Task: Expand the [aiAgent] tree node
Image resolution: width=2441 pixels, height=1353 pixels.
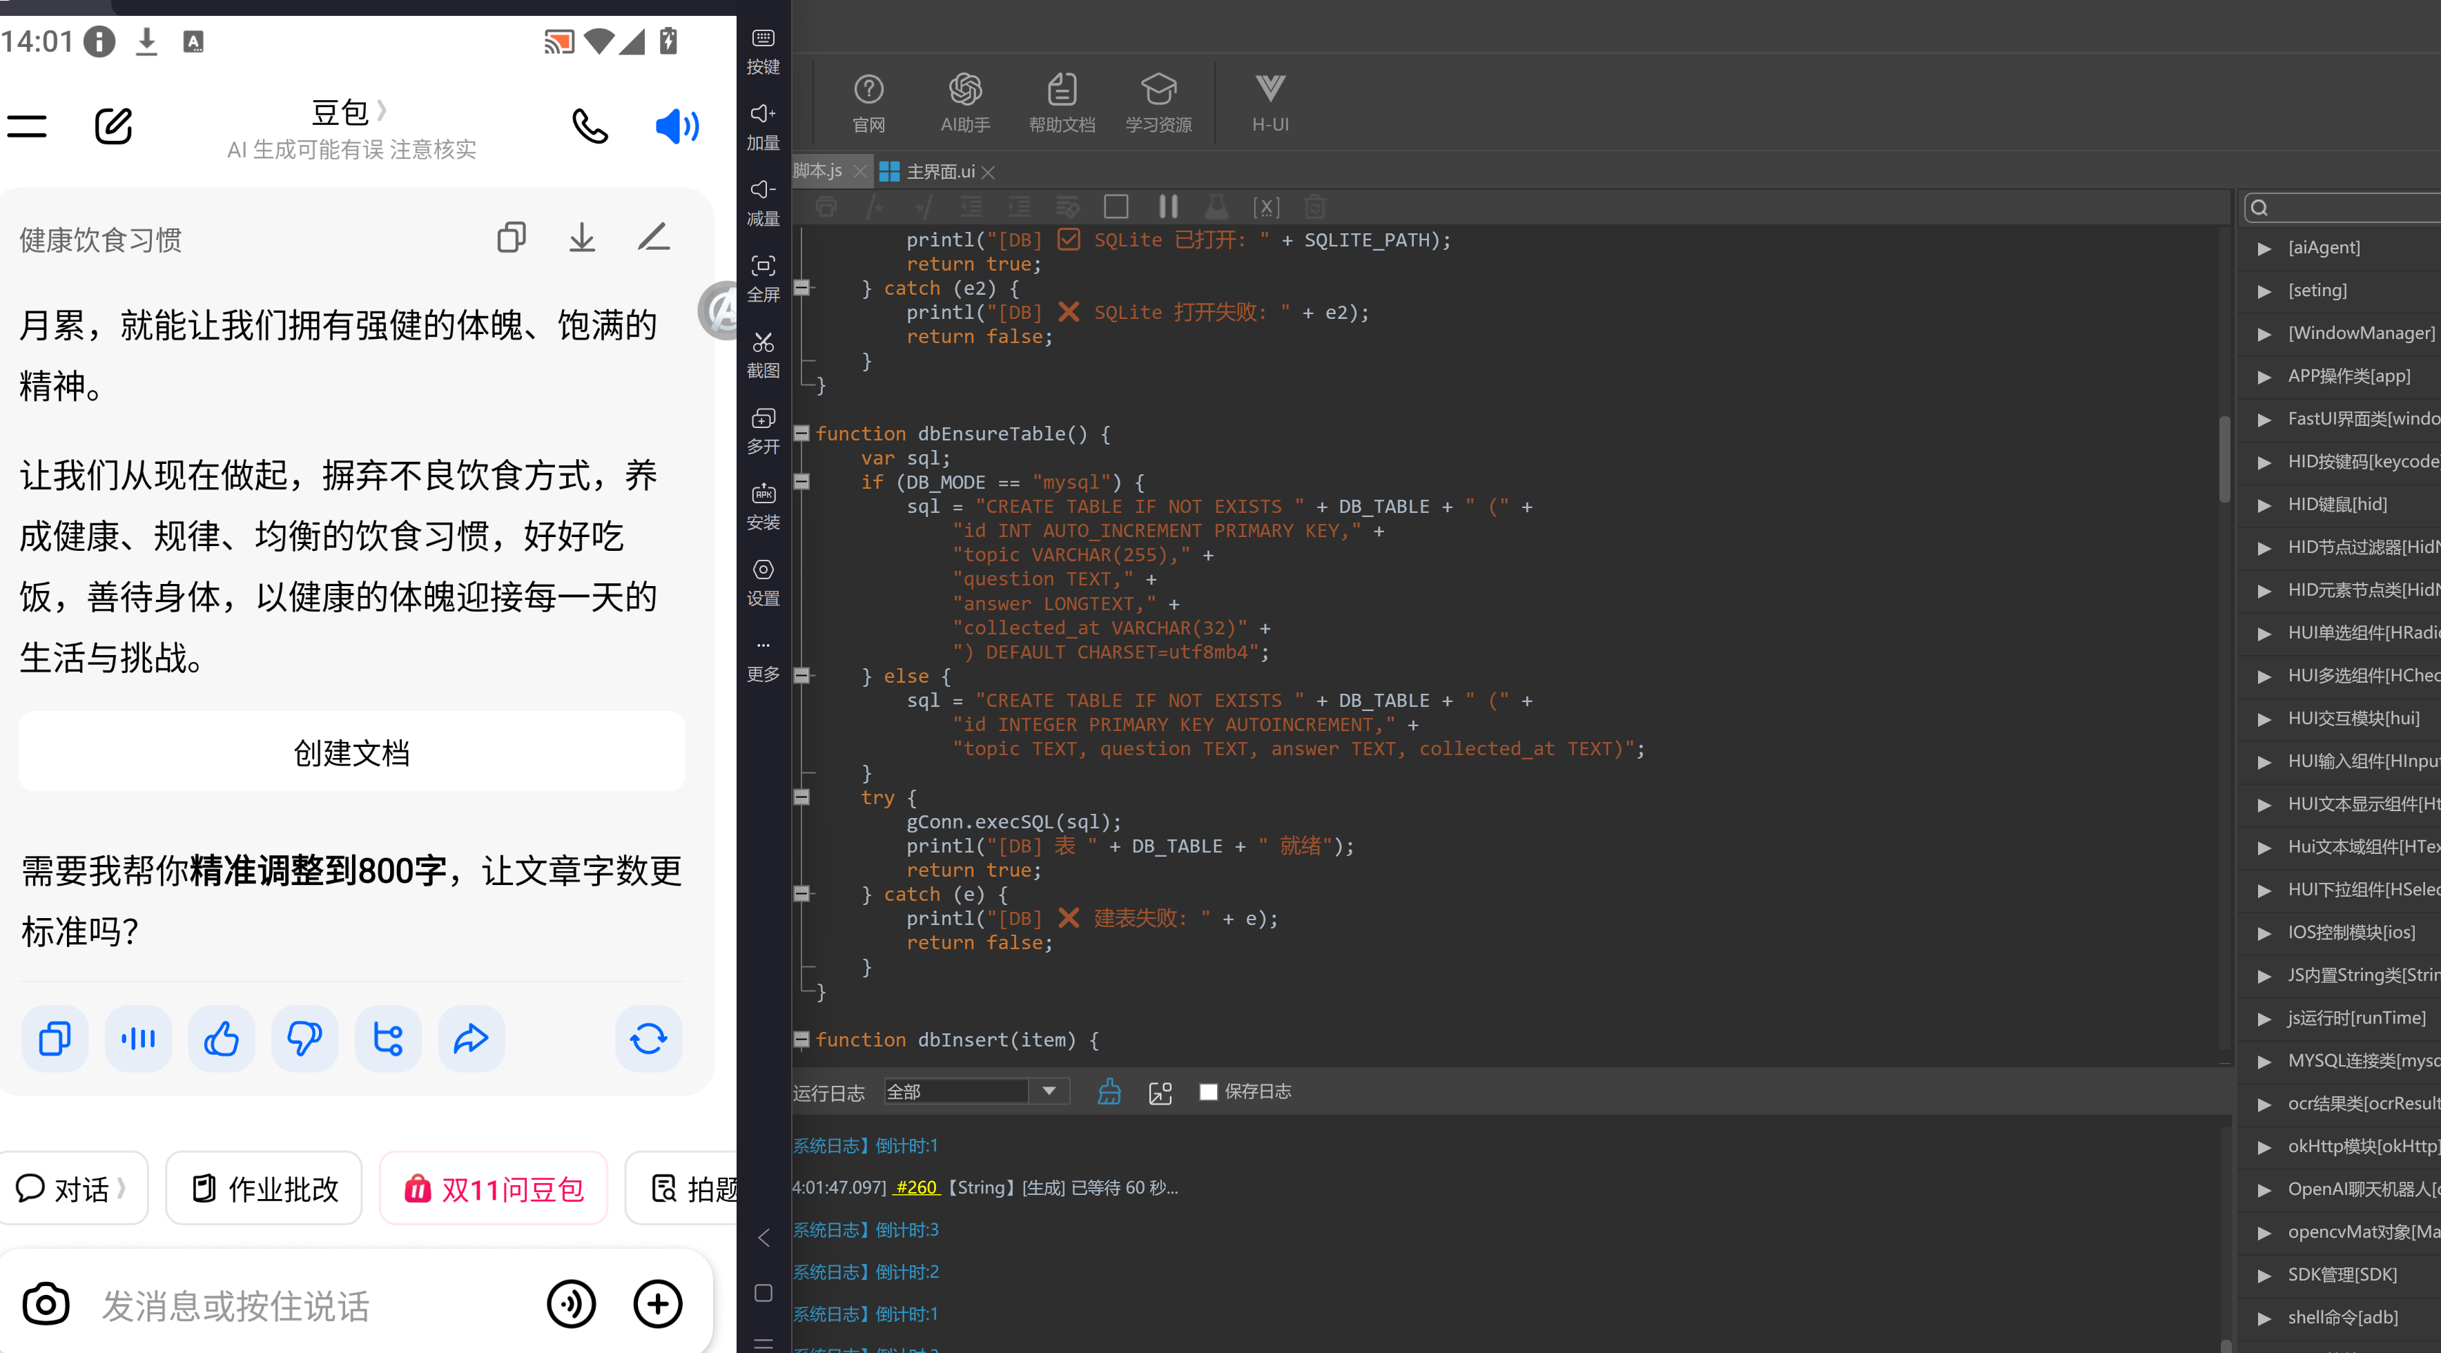Action: click(x=2264, y=249)
